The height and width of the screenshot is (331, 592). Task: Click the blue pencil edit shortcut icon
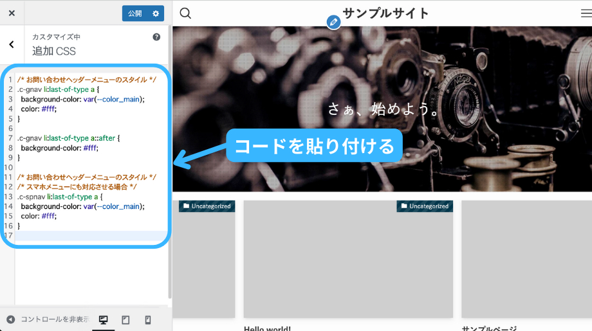[x=333, y=22]
